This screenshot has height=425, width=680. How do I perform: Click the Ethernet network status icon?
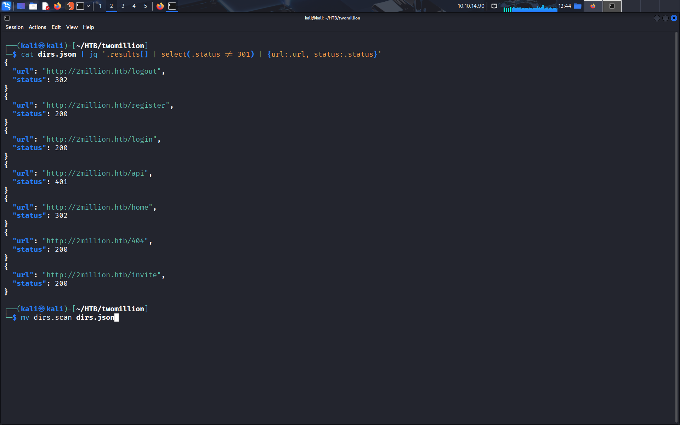coord(494,6)
